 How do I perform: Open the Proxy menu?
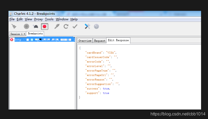pyautogui.click(x=38, y=19)
